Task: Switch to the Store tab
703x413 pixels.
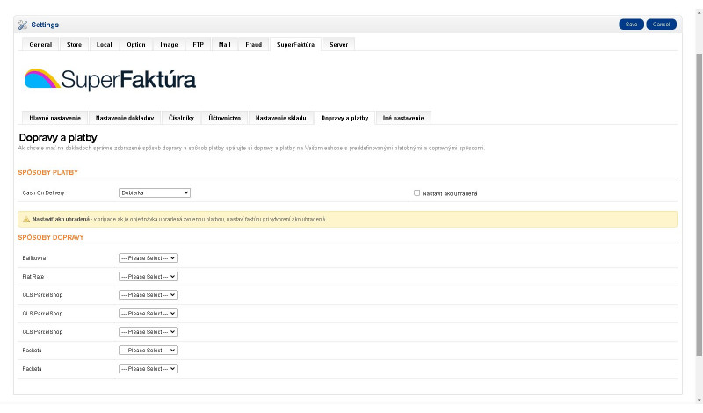Action: point(75,45)
